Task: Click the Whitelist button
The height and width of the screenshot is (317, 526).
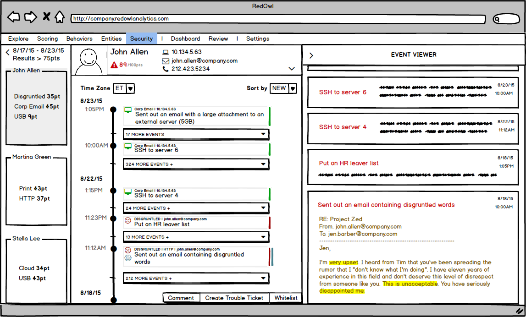Action: click(286, 298)
